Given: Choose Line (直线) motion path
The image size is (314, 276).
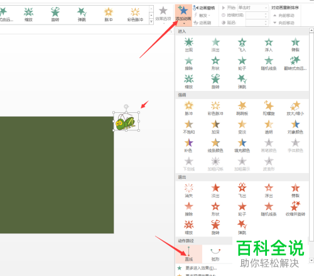Looking at the screenshot, I should (x=189, y=254).
